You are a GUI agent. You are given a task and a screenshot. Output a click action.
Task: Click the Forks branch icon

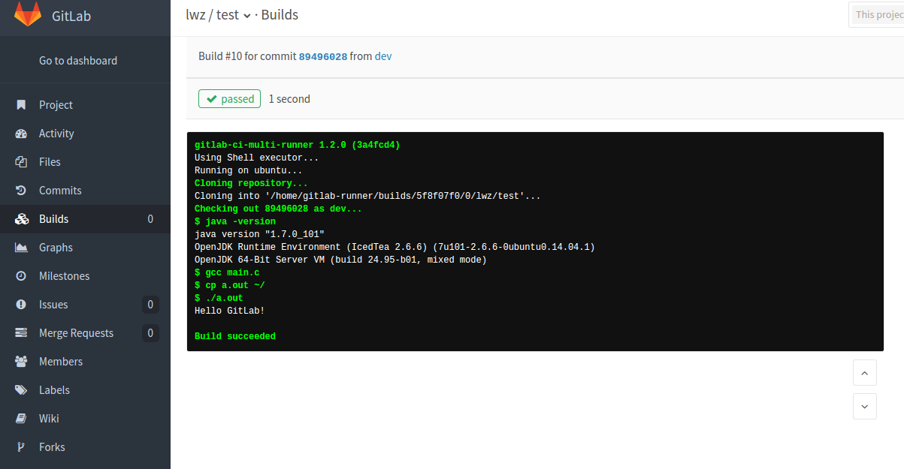click(22, 447)
